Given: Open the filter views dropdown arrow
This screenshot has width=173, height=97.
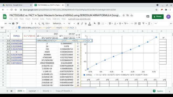Looking at the screenshot, I should [x=146, y=23].
